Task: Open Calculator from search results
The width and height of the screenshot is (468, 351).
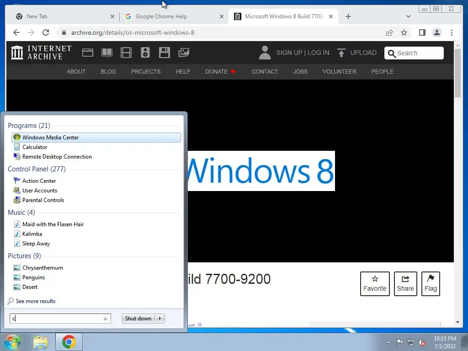Action: click(x=96, y=147)
